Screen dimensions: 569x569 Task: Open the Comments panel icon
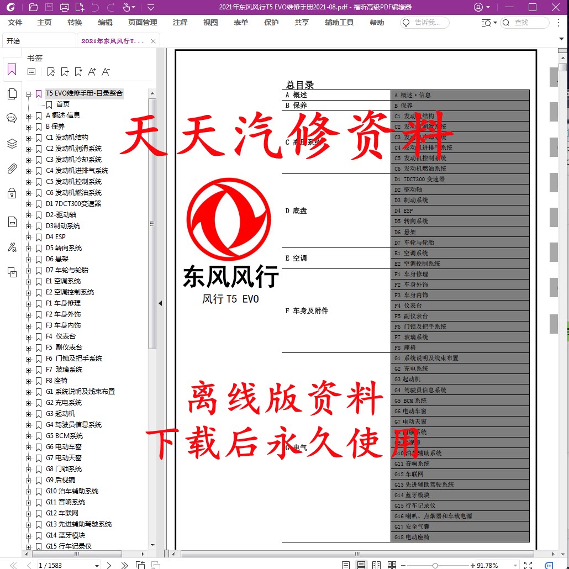coord(12,118)
